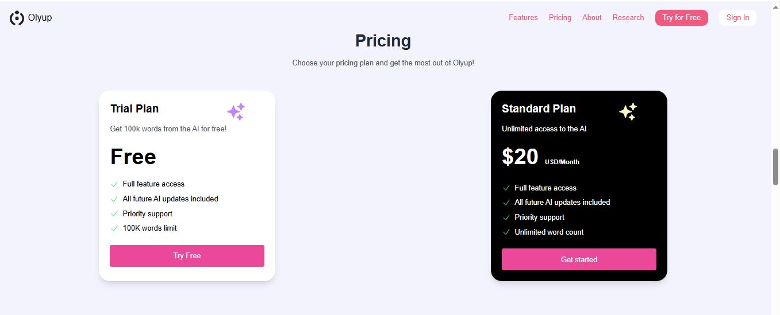Viewport: 780px width, 315px height.
Task: Click the checkmark beside Standard 'Priority support'
Action: coord(506,217)
